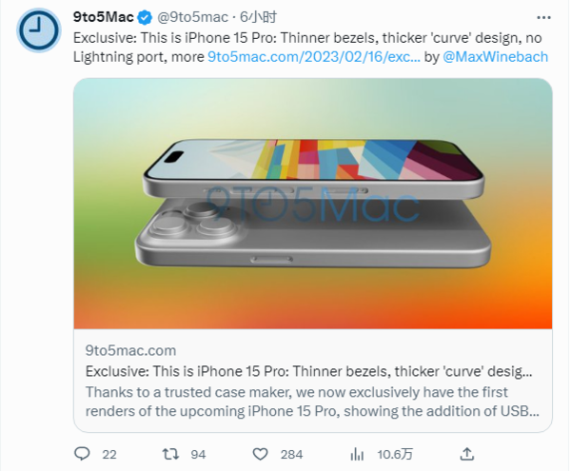Open the iPhone 15 Pro render image
The height and width of the screenshot is (471, 571).
[312, 203]
